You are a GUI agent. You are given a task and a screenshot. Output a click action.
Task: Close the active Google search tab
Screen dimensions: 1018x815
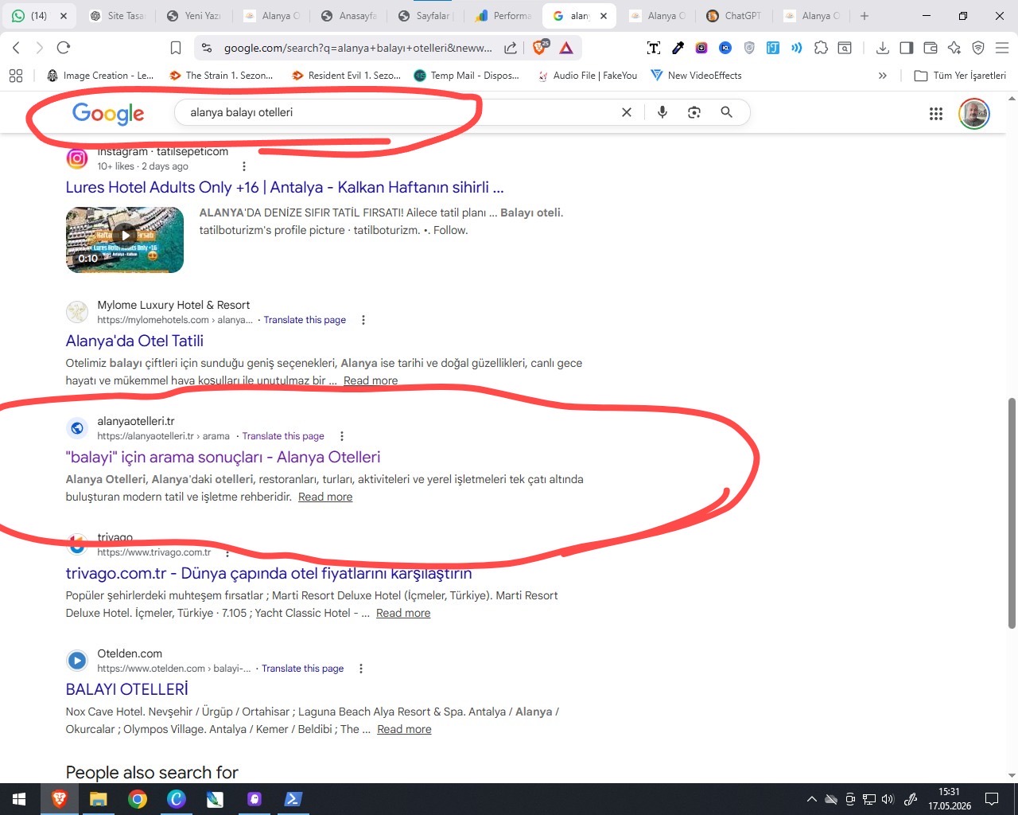coord(603,16)
